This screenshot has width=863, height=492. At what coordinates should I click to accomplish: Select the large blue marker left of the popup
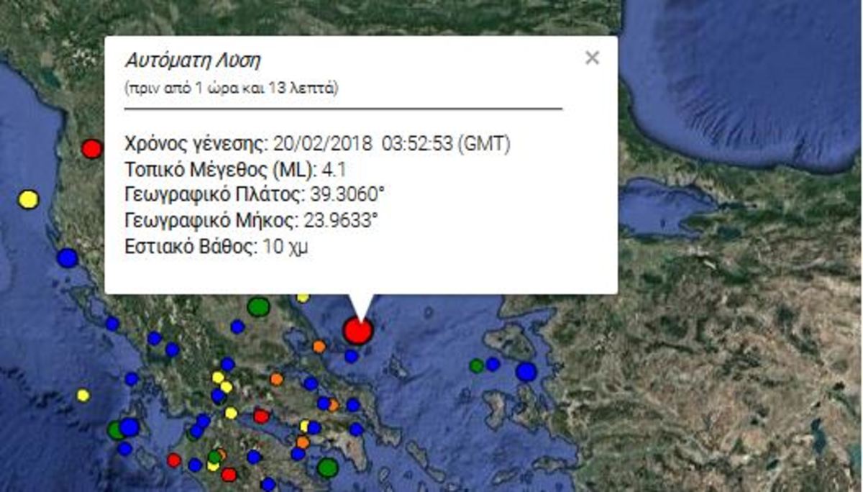(68, 258)
